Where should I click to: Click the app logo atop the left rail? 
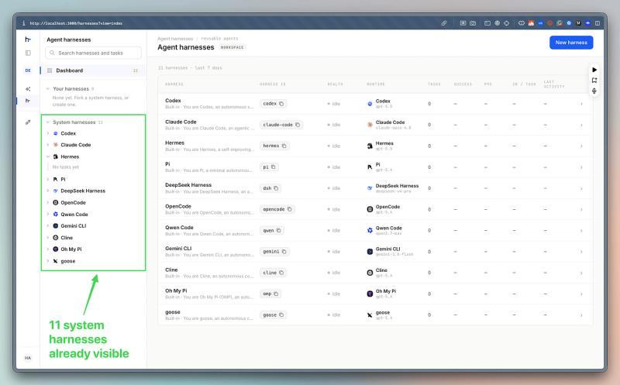coord(28,40)
